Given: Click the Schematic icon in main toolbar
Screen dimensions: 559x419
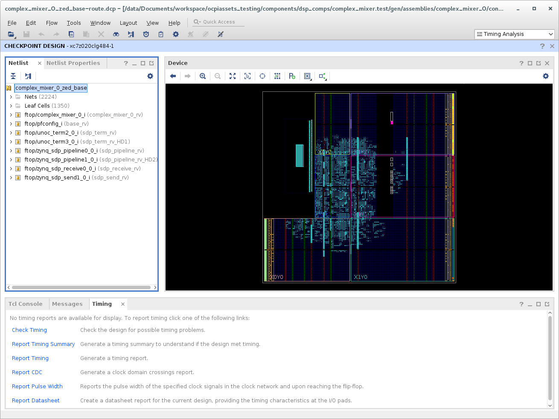Looking at the screenshot, I should pos(131,34).
